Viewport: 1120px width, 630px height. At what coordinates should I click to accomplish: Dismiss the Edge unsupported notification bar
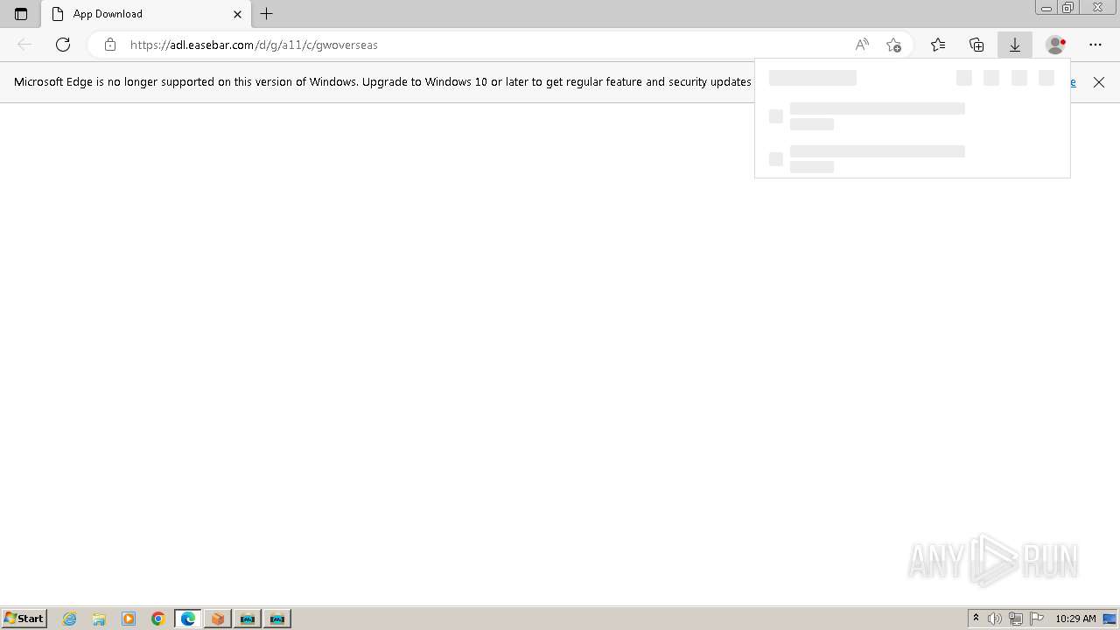coord(1099,82)
